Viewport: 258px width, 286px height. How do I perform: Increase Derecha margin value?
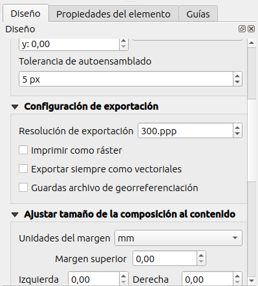point(237,276)
